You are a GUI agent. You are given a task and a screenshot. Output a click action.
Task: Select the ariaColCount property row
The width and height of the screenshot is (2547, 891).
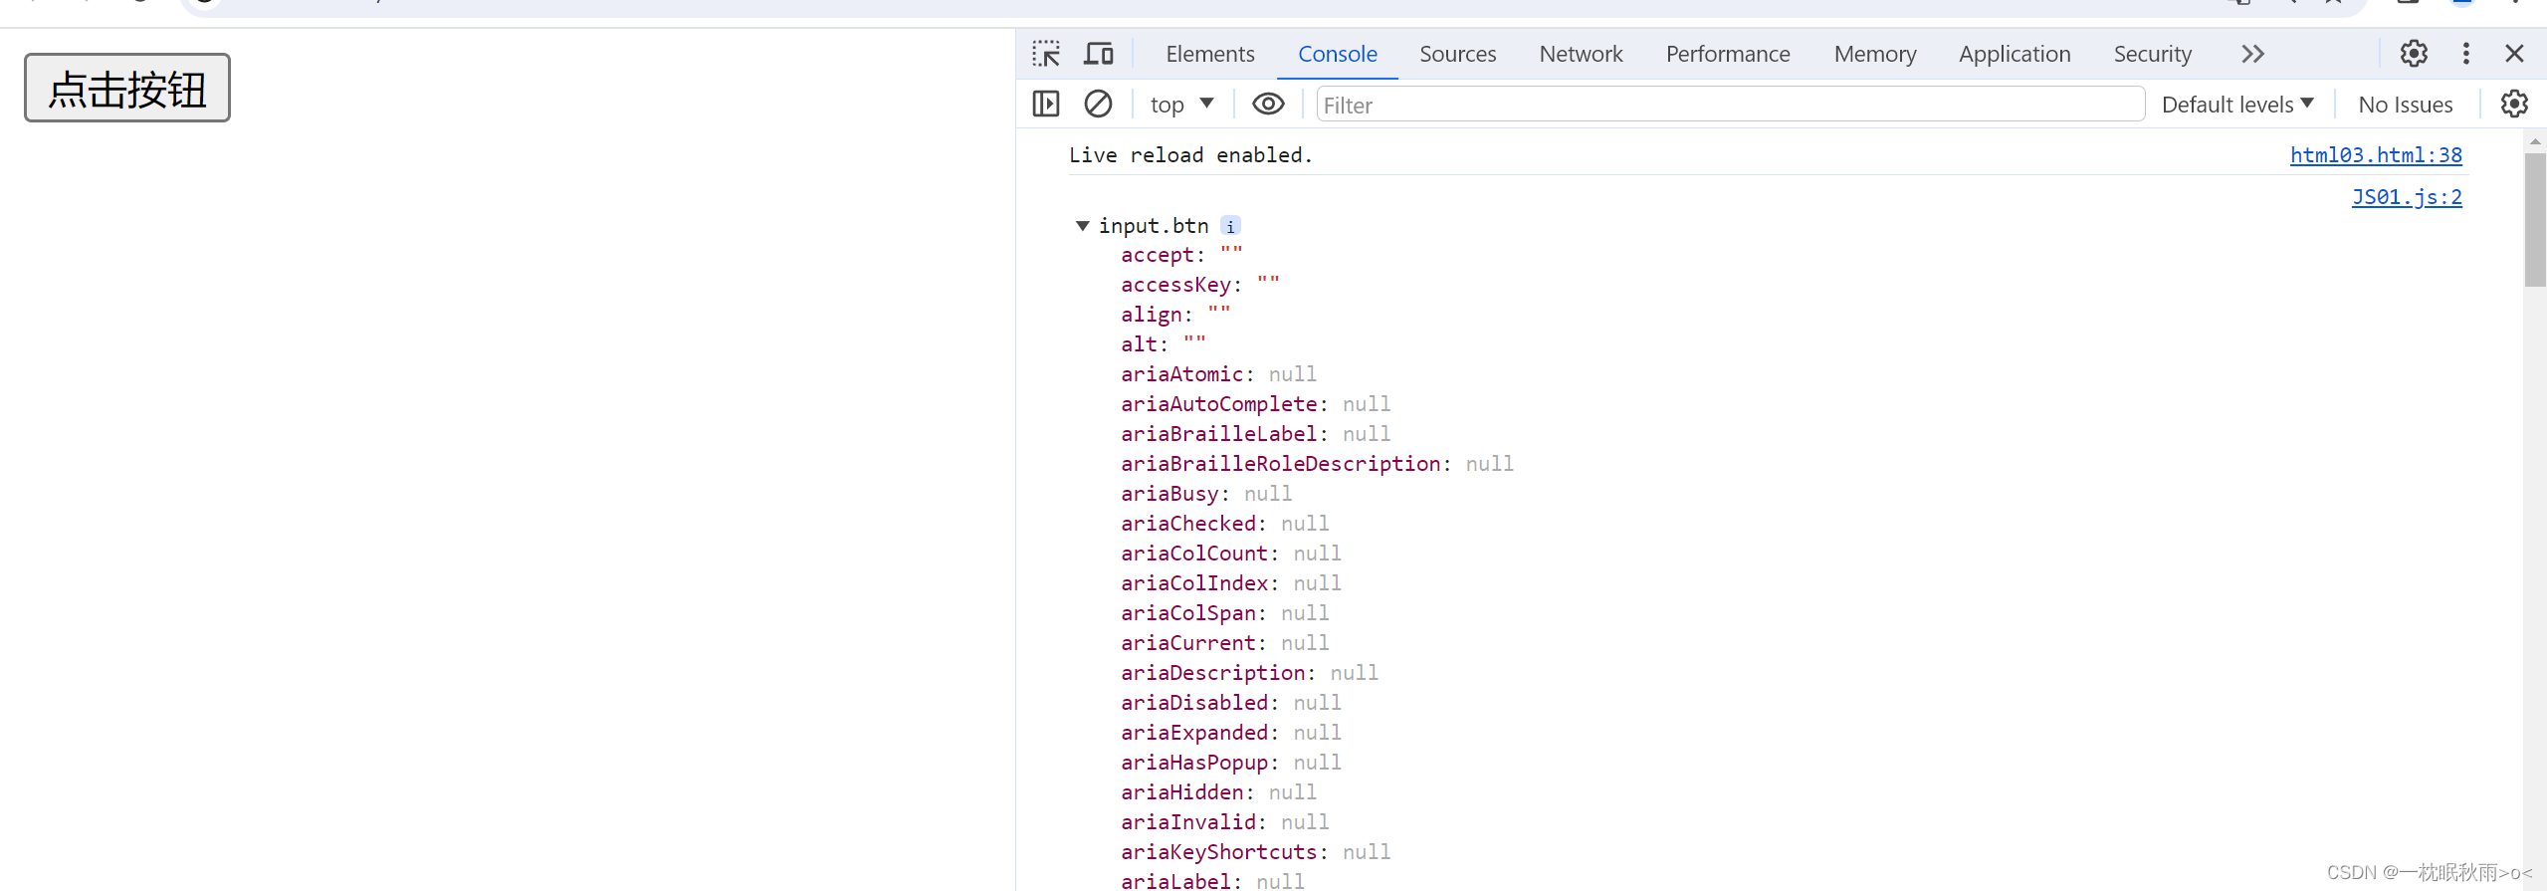pos(1231,554)
